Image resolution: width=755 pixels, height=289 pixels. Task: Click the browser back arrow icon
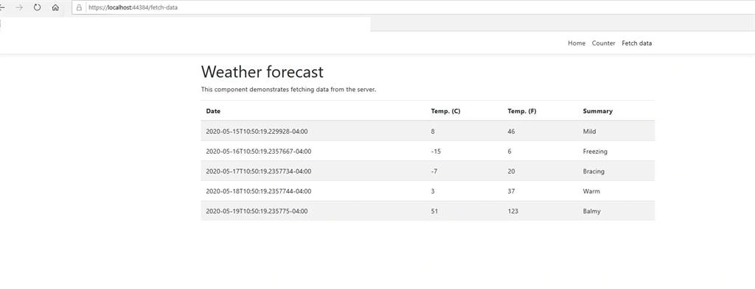pos(2,7)
